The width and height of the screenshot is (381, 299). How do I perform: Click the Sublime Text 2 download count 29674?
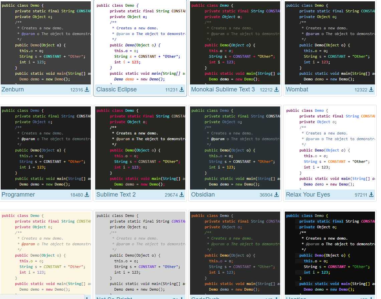[171, 195]
